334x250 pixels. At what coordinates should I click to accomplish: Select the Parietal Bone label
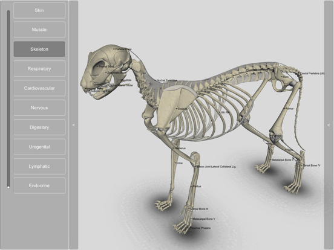pos(123,49)
